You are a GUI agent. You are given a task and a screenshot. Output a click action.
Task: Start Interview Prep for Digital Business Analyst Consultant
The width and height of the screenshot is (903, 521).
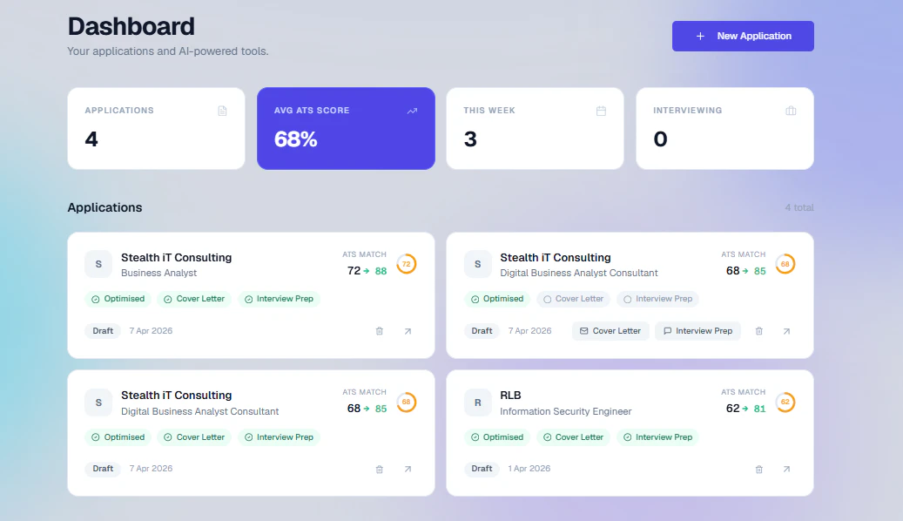click(697, 330)
